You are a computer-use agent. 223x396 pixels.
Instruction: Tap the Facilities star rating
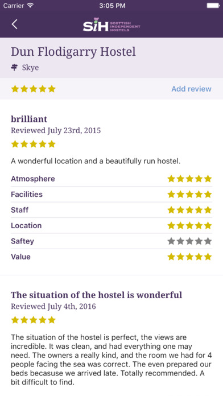[x=189, y=195]
